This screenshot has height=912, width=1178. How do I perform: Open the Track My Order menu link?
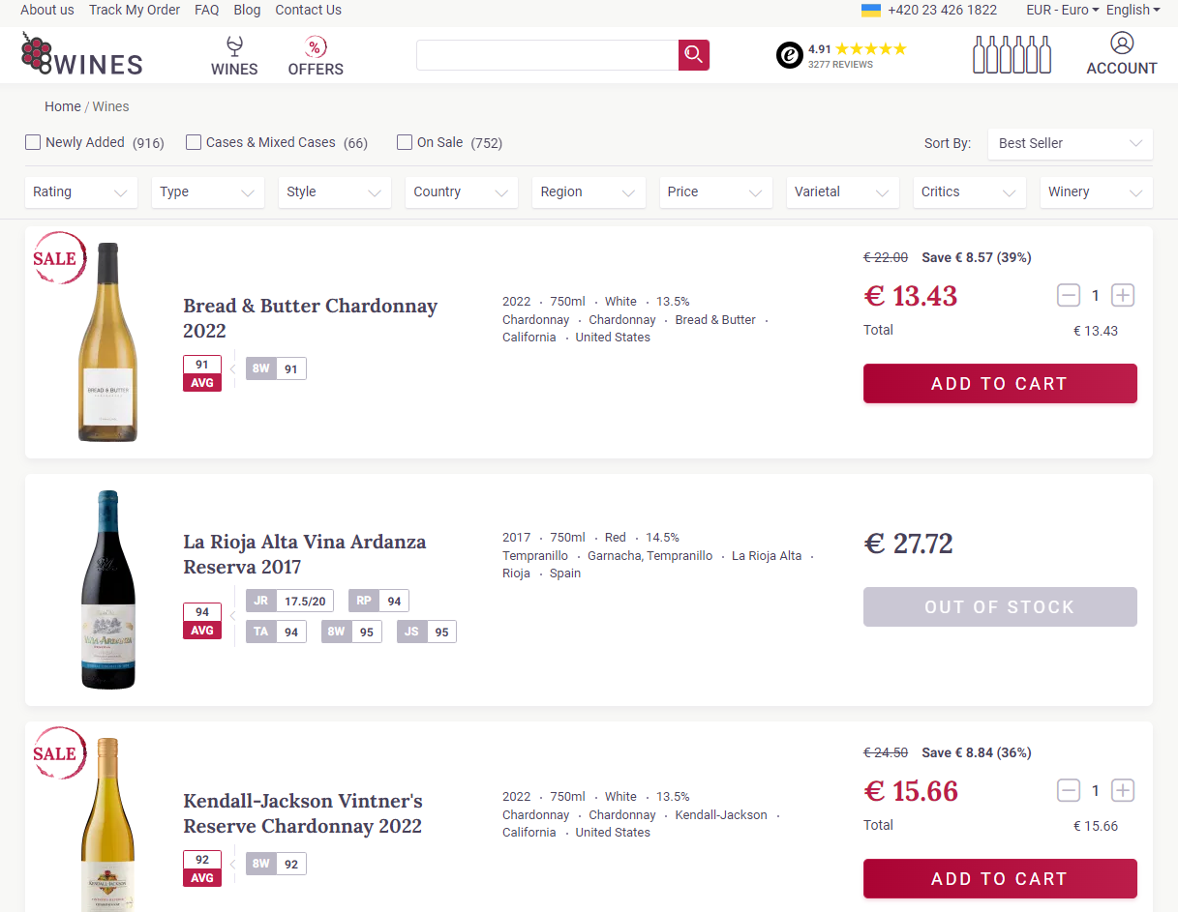[135, 10]
